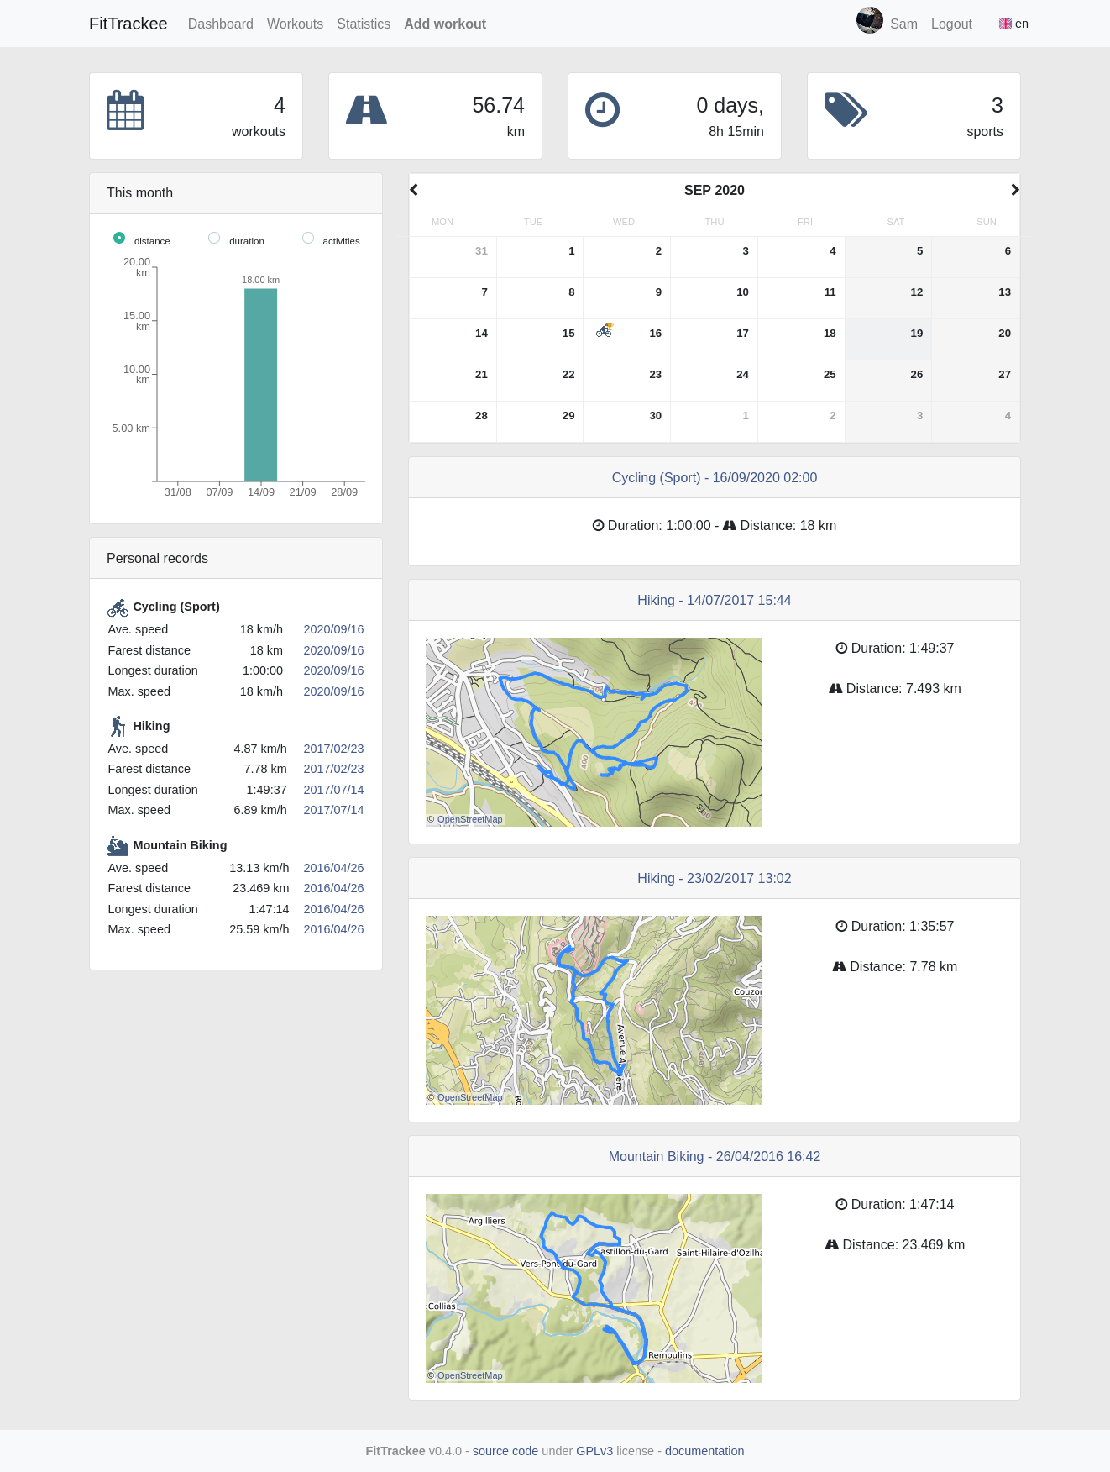Open cycling workout icon on September 16

[x=605, y=329]
